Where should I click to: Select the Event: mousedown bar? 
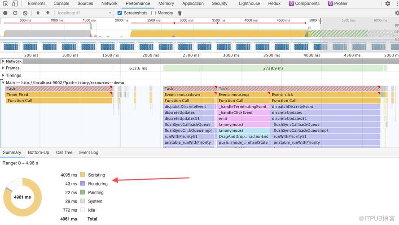(x=189, y=95)
